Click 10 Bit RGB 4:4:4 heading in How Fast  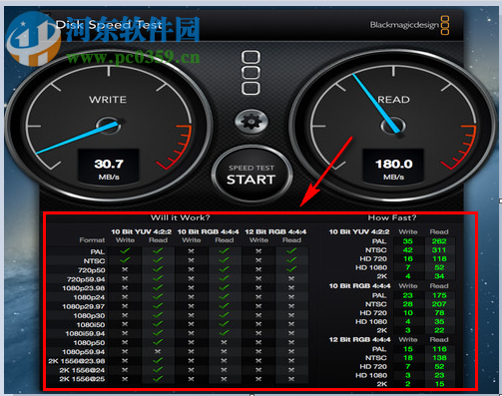(359, 286)
